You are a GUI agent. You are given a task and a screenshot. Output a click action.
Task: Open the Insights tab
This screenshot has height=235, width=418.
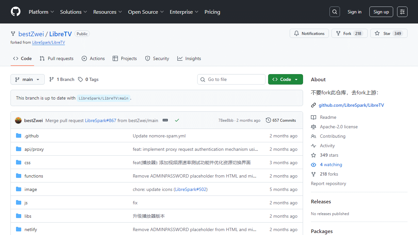[x=189, y=58]
